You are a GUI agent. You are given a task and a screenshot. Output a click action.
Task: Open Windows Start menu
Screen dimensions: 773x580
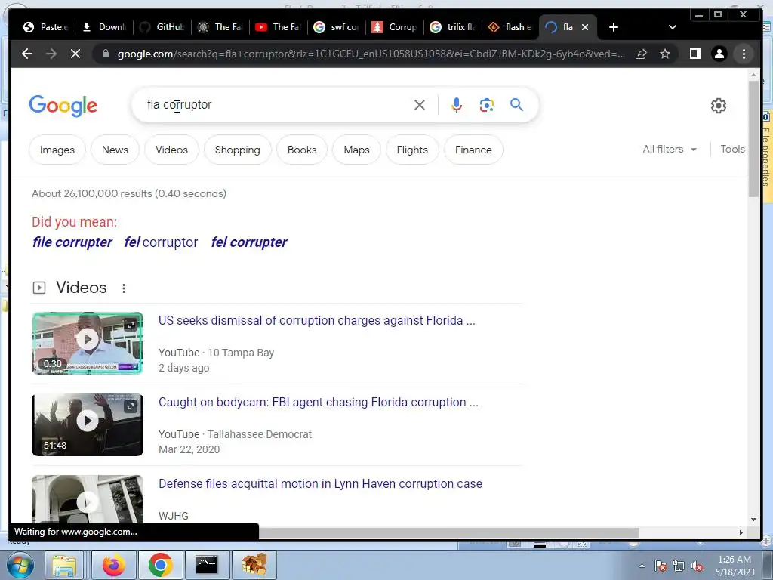20,565
